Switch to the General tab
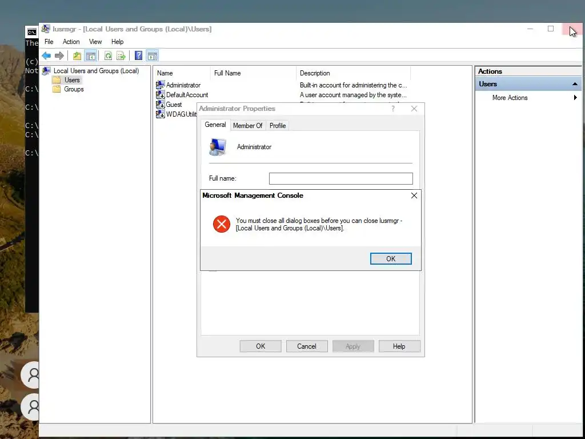The width and height of the screenshot is (585, 439). 215,125
